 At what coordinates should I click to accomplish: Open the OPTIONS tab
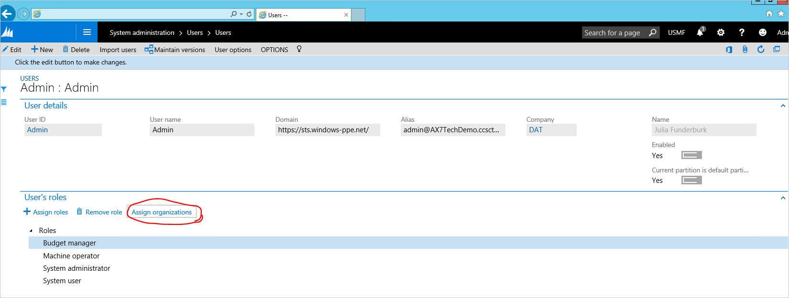tap(274, 50)
